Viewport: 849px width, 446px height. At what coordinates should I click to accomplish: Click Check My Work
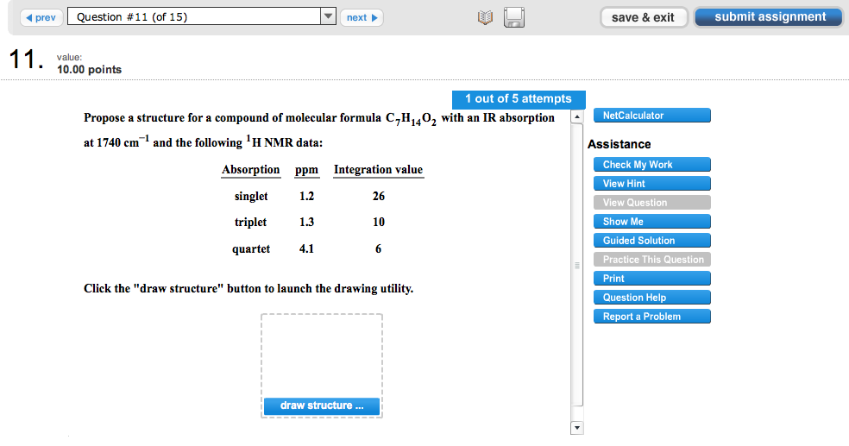point(651,165)
